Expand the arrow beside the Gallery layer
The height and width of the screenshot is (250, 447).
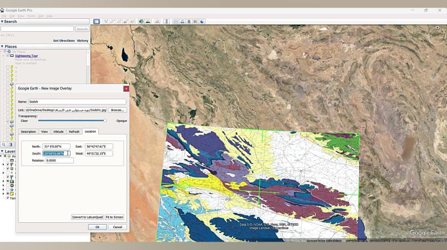click(3, 190)
